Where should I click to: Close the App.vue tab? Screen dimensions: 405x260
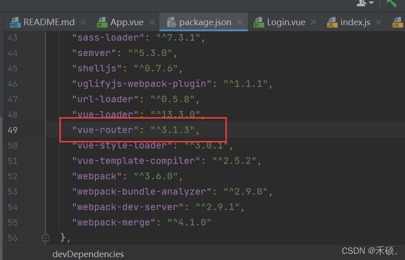click(152, 22)
